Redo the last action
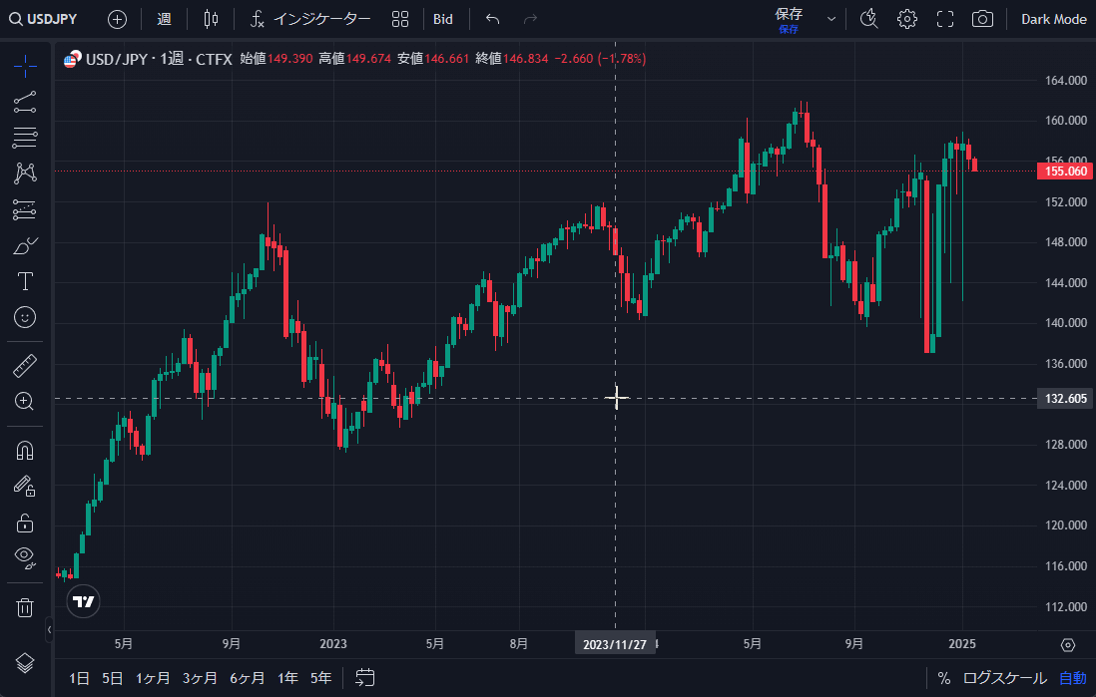The image size is (1096, 697). click(x=530, y=19)
